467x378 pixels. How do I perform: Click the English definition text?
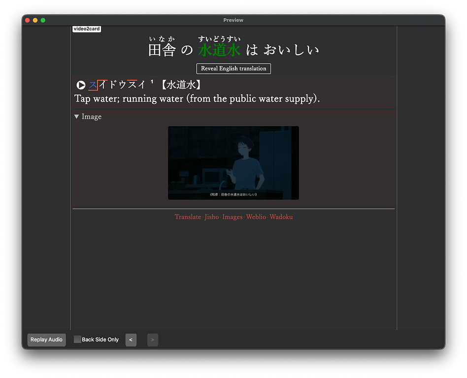(196, 98)
